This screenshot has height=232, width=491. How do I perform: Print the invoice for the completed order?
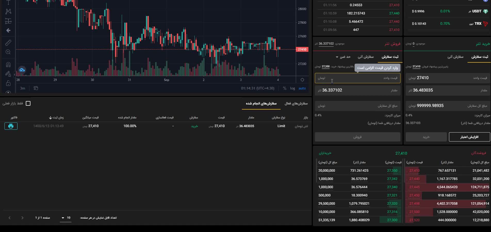tap(11, 126)
